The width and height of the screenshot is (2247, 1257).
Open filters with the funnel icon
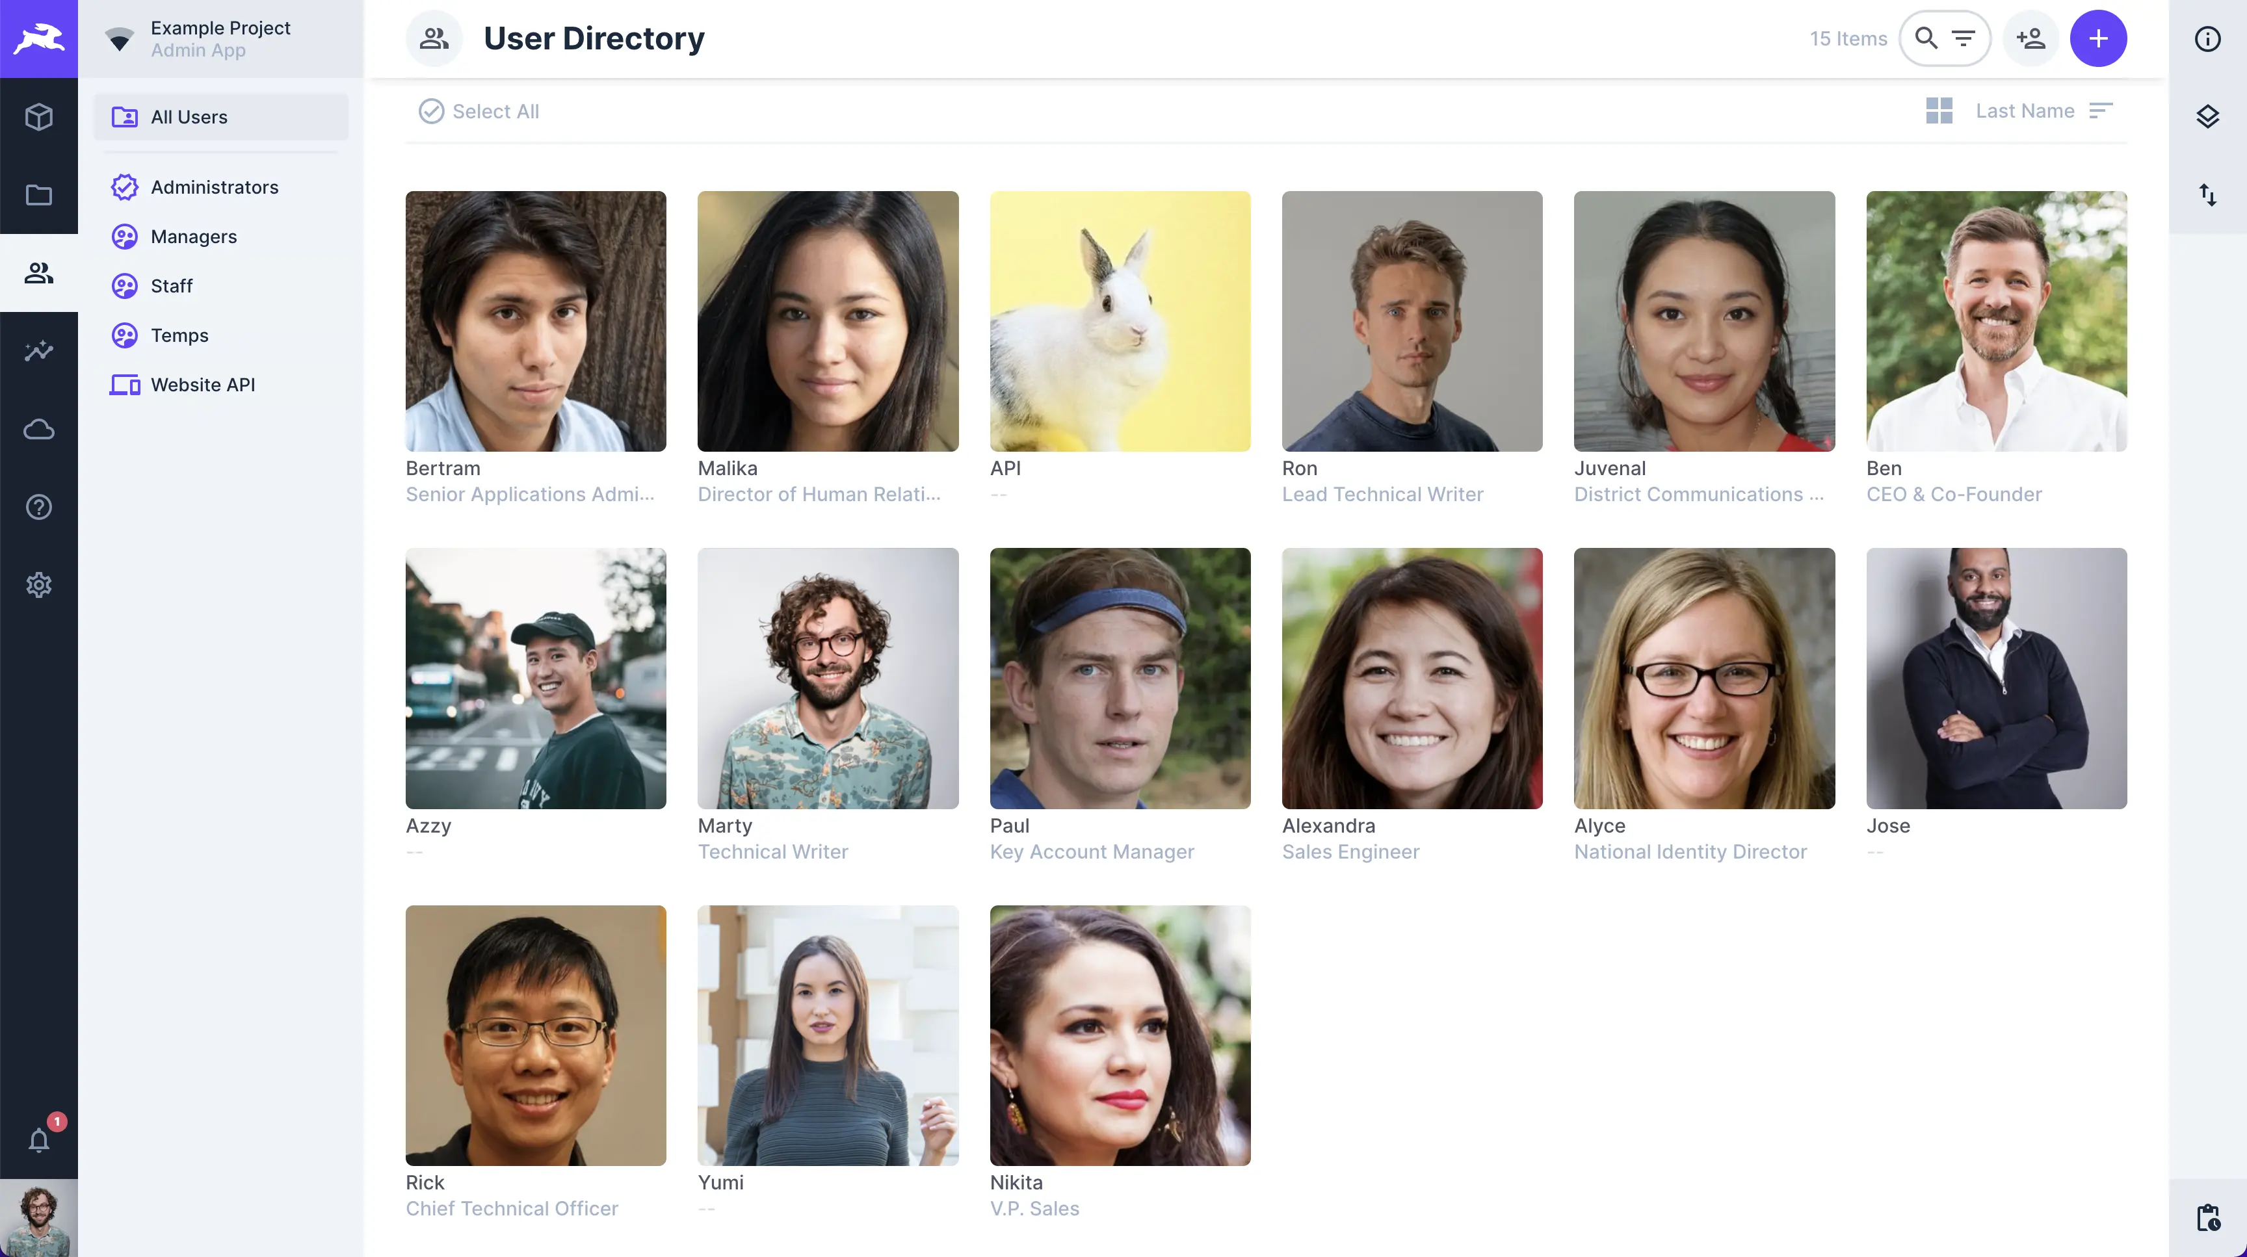click(x=1964, y=38)
